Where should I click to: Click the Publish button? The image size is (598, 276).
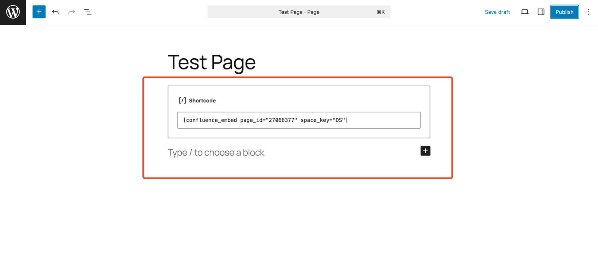pyautogui.click(x=564, y=12)
